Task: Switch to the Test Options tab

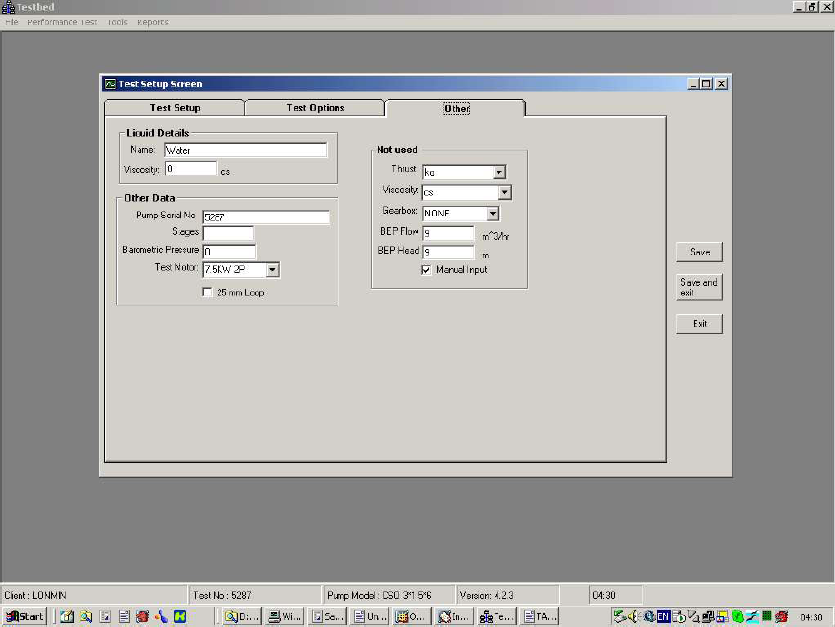Action: pyautogui.click(x=315, y=108)
